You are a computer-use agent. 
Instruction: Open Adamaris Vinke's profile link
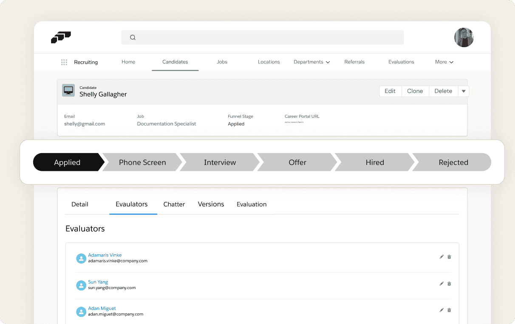(x=105, y=255)
